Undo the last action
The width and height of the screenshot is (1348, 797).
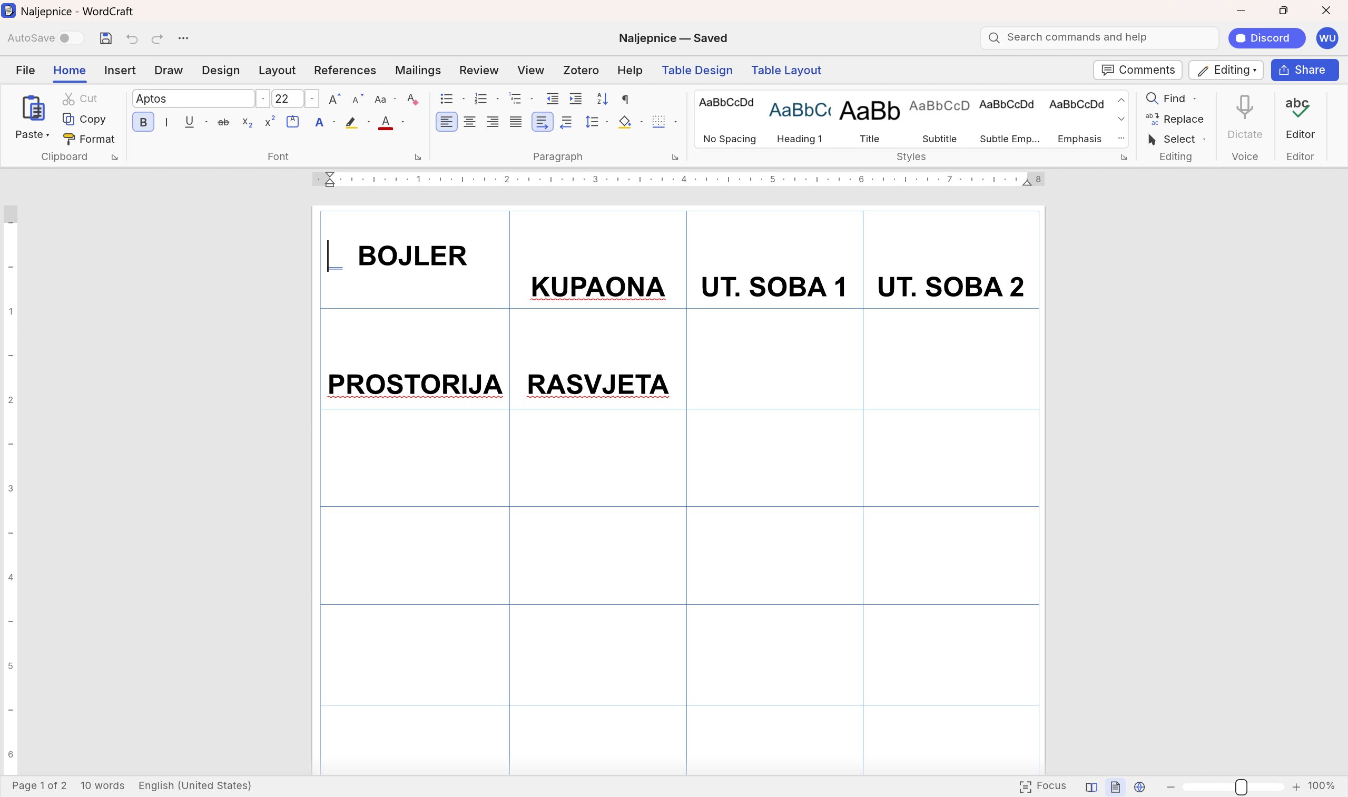132,38
